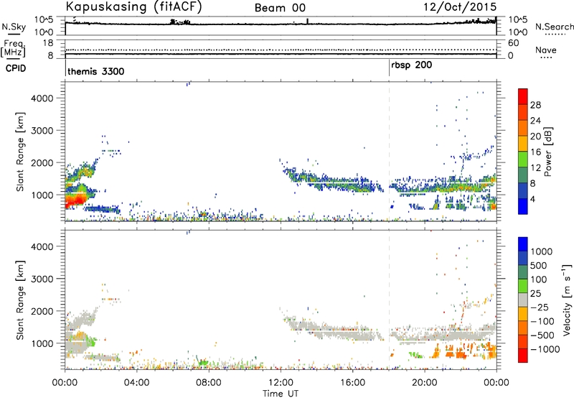574x398 pixels.
Task: Click the red top of the Power colorbar
Action: click(x=523, y=96)
